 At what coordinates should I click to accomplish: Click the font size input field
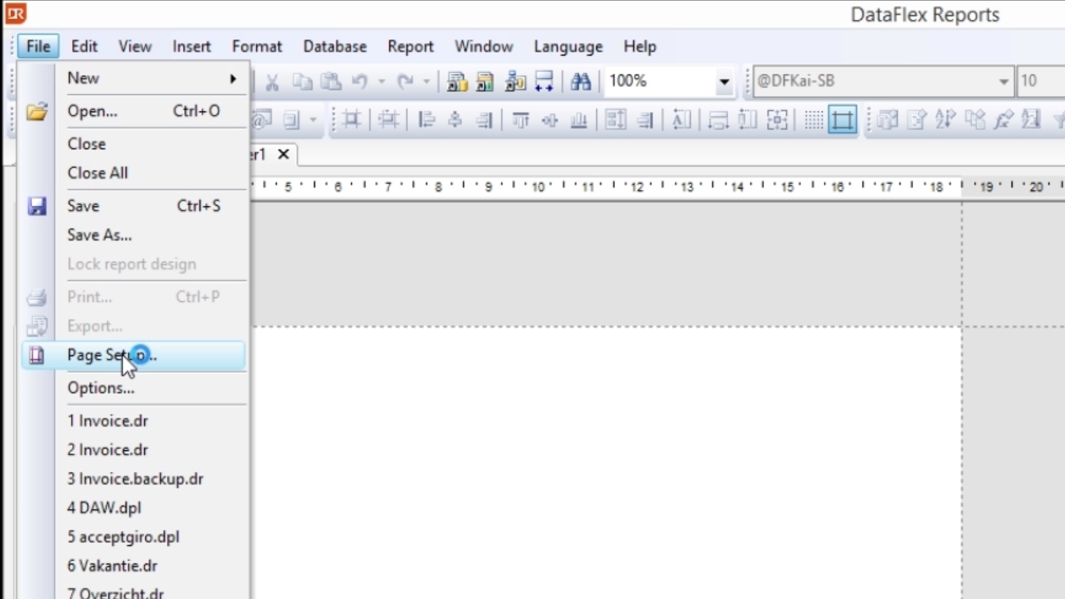click(x=1040, y=82)
